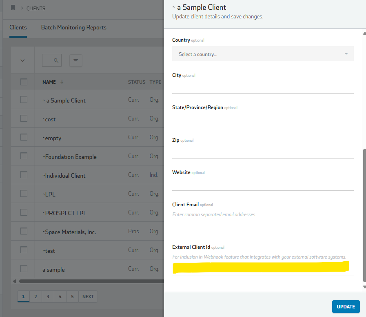The width and height of the screenshot is (366, 317).
Task: Click the table horizontal scrollbar
Action: (91, 281)
